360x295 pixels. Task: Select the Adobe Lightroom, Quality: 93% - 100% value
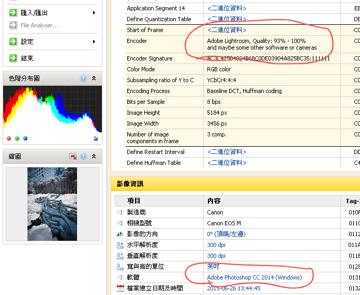coord(256,41)
